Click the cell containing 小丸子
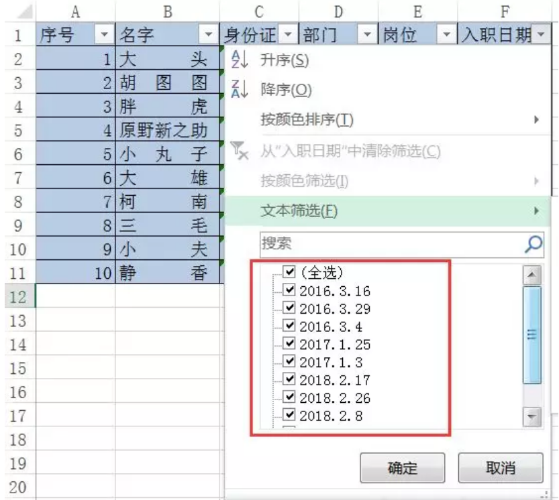The height and width of the screenshot is (500, 559). click(x=168, y=154)
